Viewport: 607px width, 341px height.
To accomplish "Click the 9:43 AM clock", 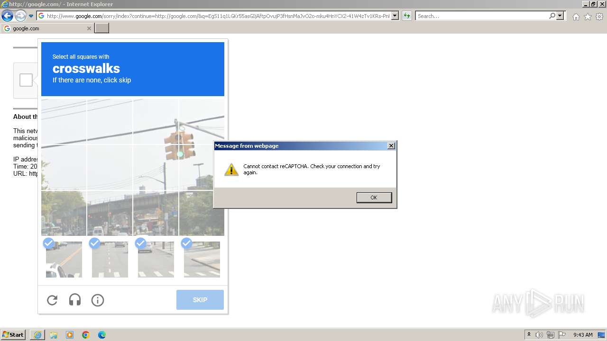I will [x=583, y=335].
